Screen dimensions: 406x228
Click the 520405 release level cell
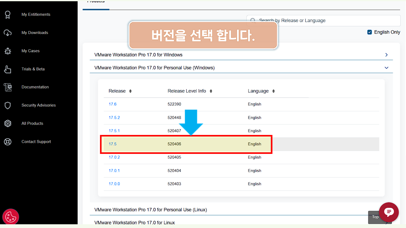174,157
